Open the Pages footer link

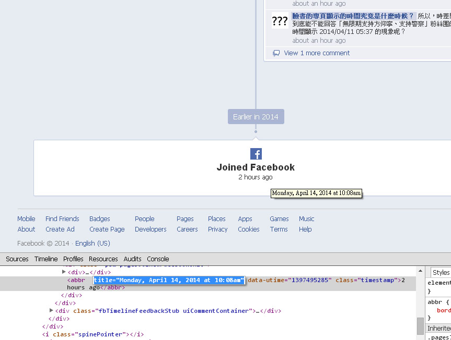185,218
